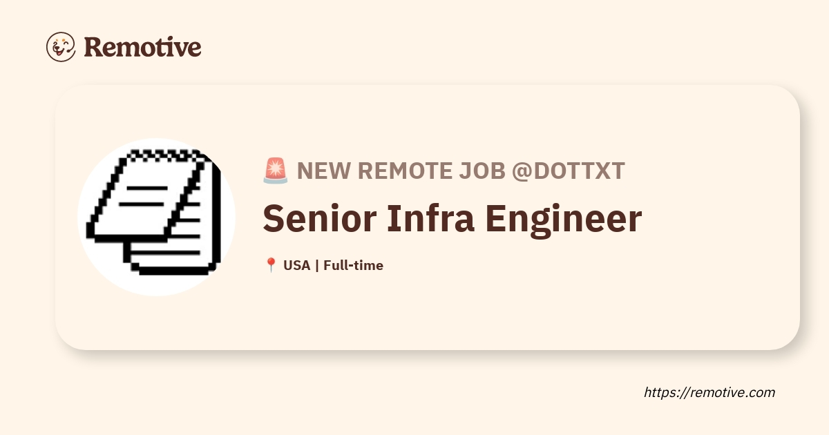The height and width of the screenshot is (435, 829).
Task: Click the USA location text
Action: (296, 265)
